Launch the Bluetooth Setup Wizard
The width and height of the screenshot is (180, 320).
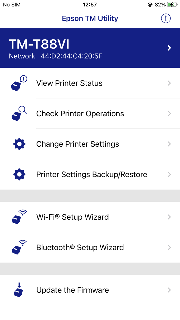click(x=80, y=247)
